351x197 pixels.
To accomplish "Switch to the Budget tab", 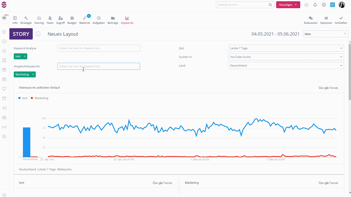I will (72, 20).
